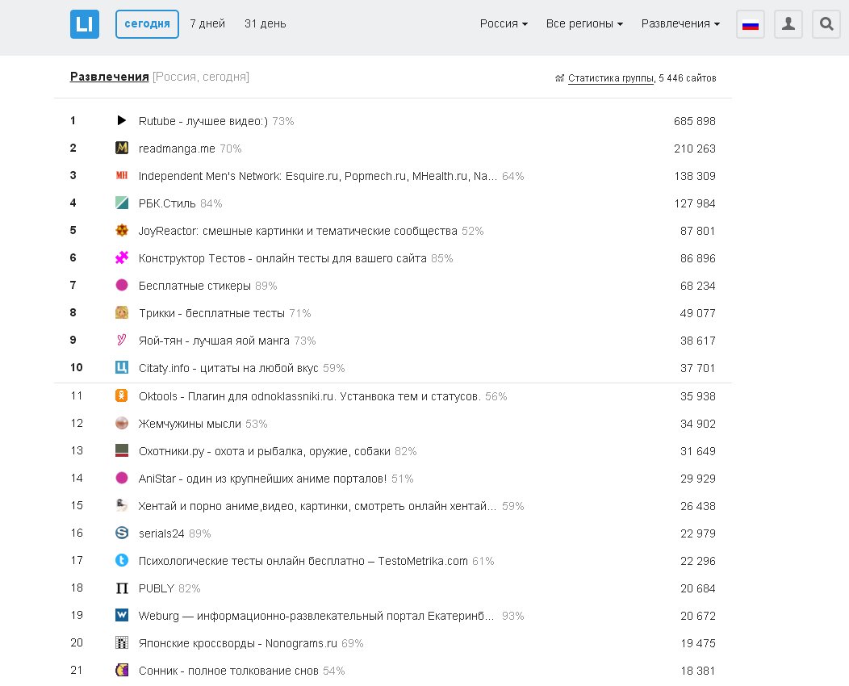This screenshot has height=686, width=849.
Task: Open the РБК.Стиль site entry
Action: point(167,203)
